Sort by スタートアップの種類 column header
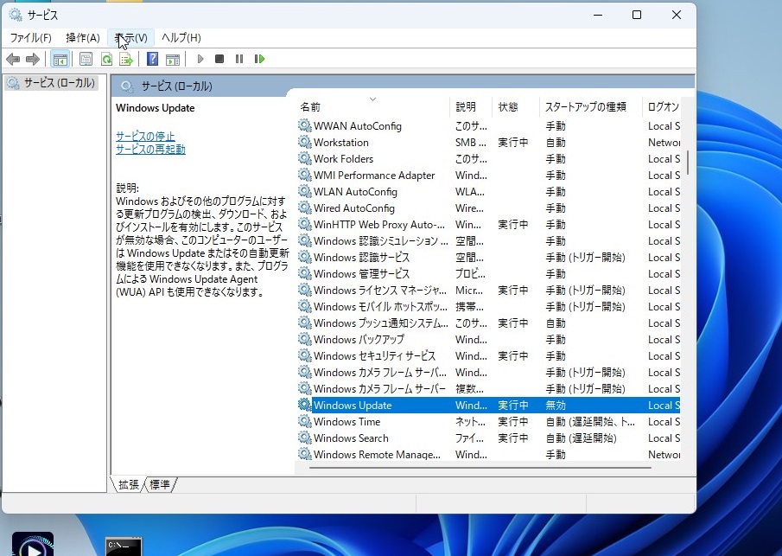 (x=585, y=107)
